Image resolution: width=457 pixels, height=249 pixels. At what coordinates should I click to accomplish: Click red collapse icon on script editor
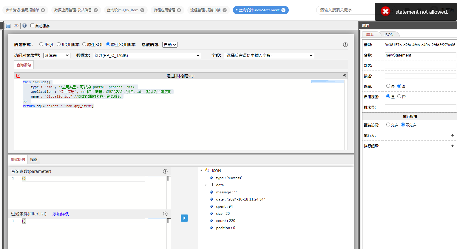pyautogui.click(x=18, y=76)
